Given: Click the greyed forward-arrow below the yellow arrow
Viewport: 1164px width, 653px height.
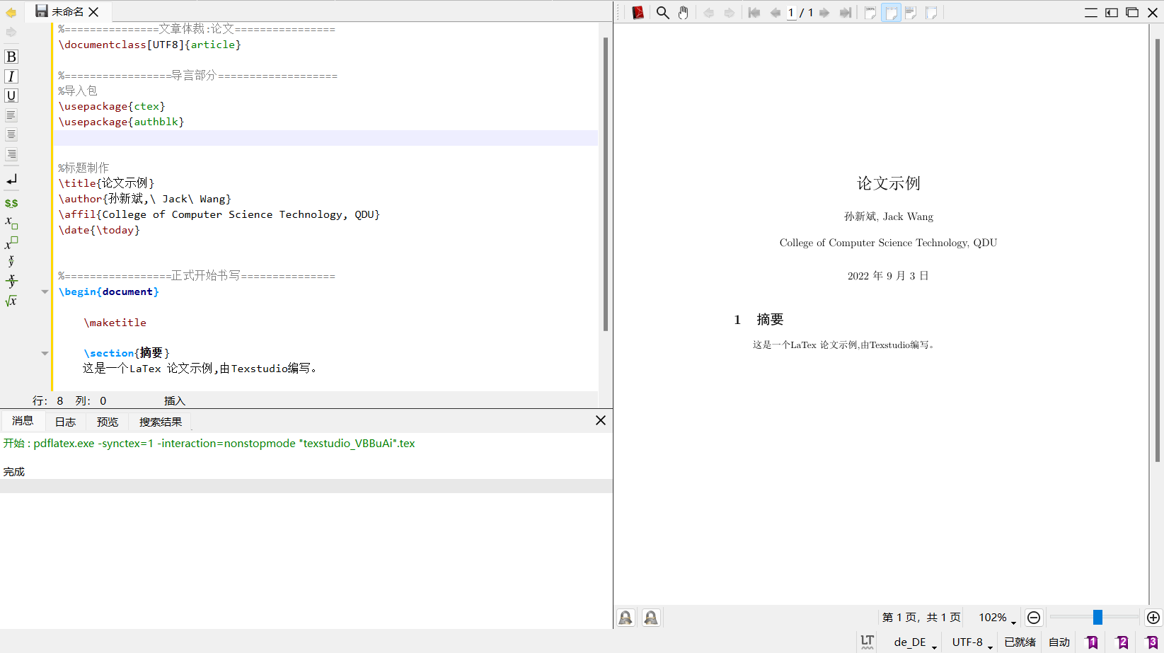Looking at the screenshot, I should point(11,32).
